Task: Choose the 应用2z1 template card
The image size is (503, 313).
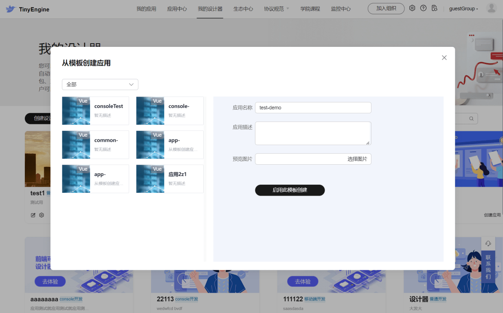Action: pos(169,179)
